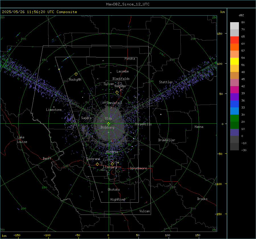This screenshot has height=239, width=256.
Task: Select the yellow diamond marker above Calgary
Action: pos(112,164)
